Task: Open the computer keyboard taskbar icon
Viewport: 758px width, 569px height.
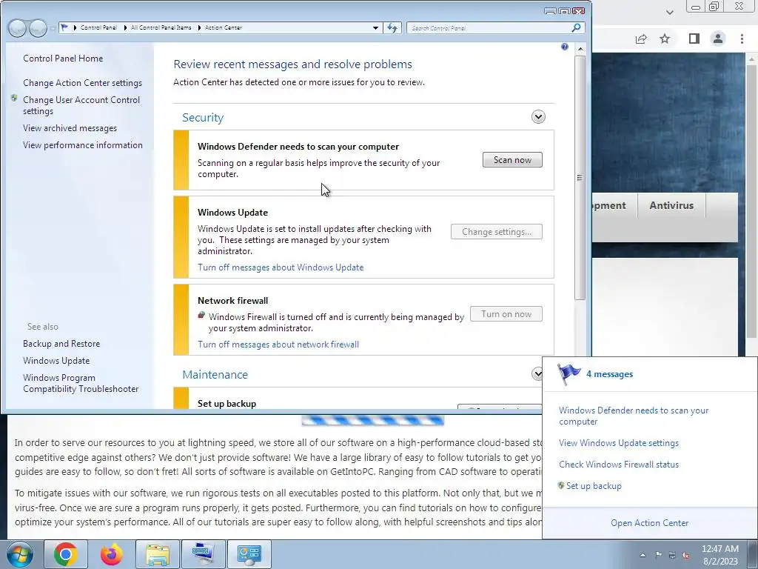Action: coord(204,554)
